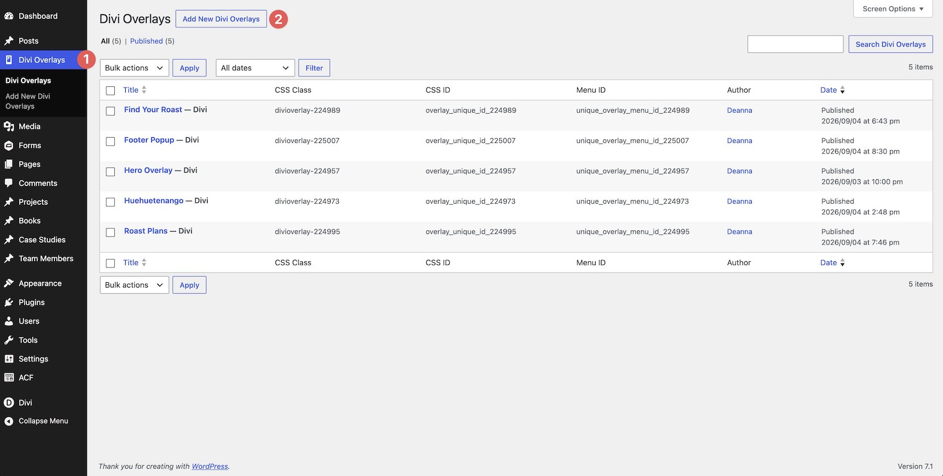The height and width of the screenshot is (476, 943).
Task: Open the Appearance menu
Action: click(40, 283)
